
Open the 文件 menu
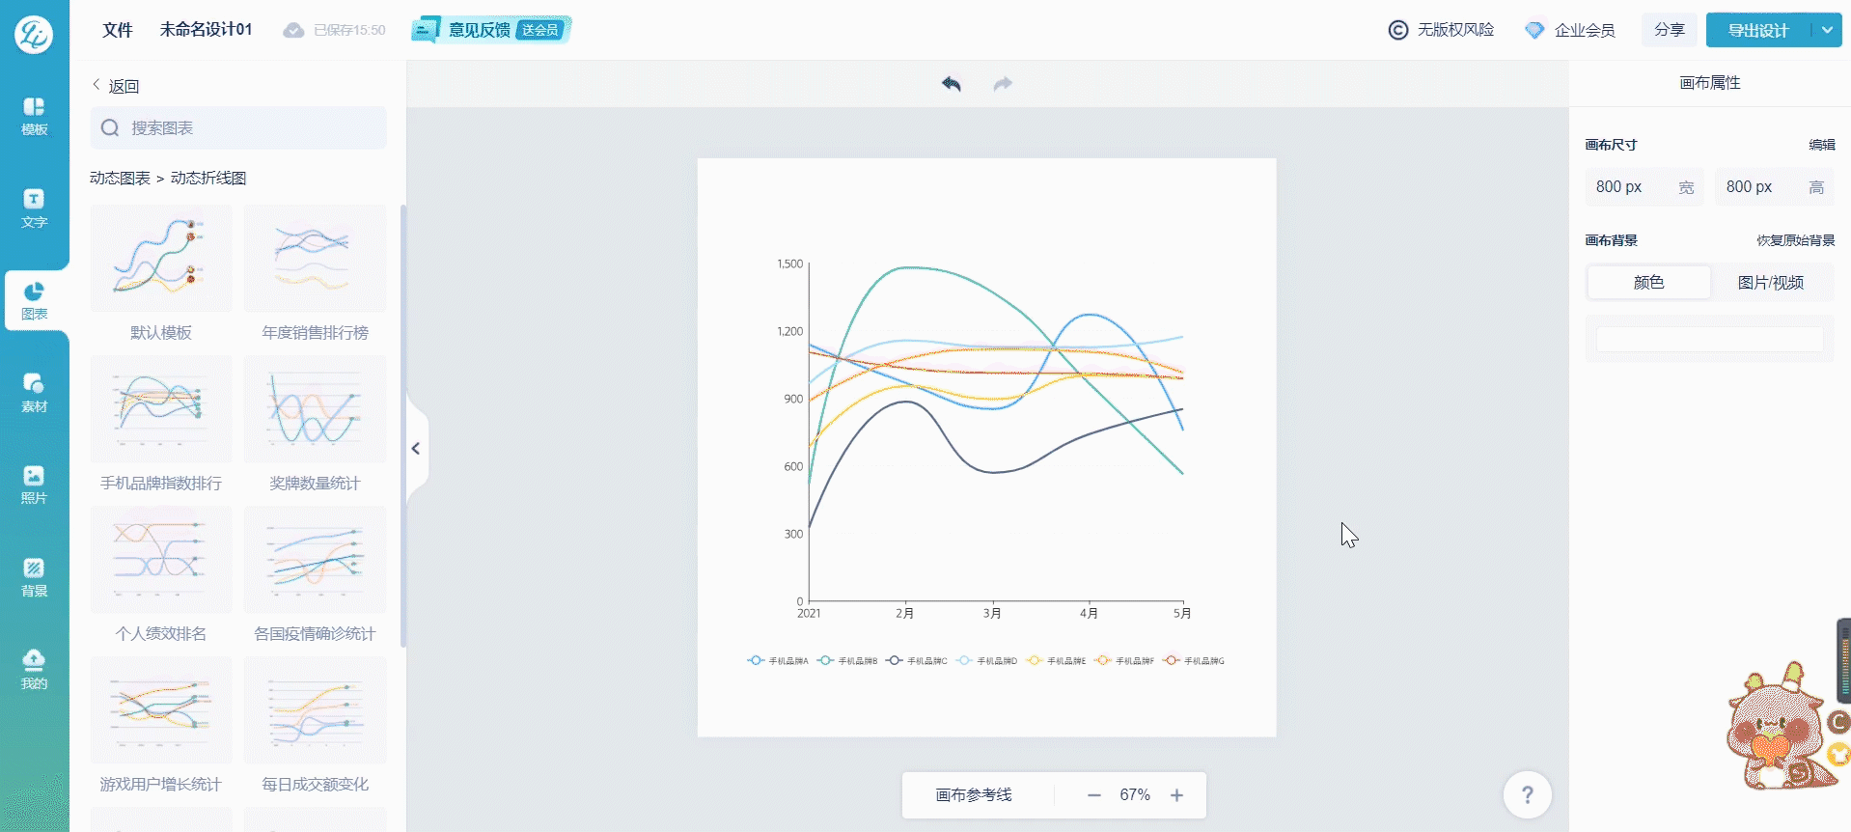(118, 30)
